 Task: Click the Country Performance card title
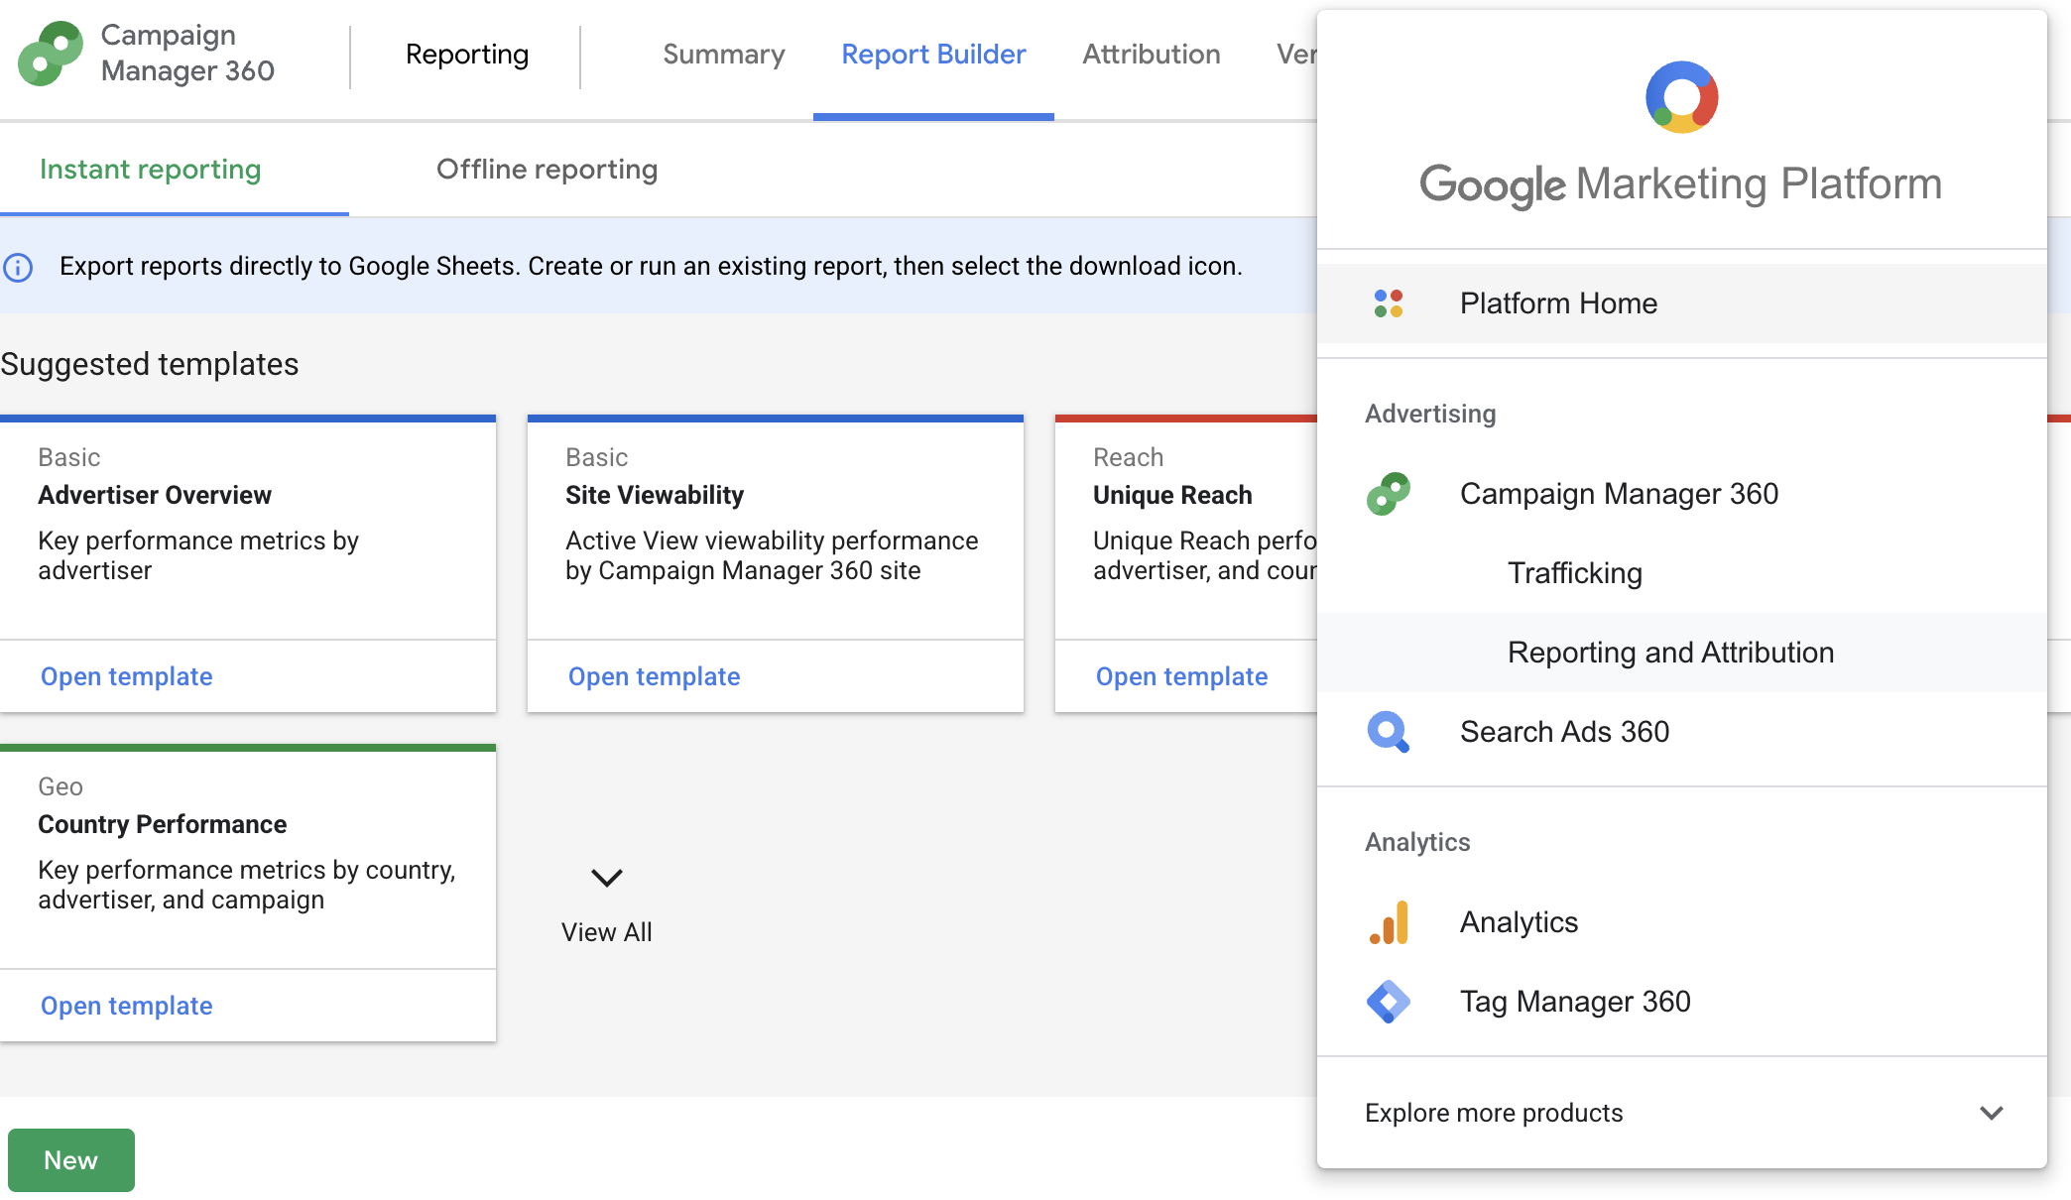163,824
